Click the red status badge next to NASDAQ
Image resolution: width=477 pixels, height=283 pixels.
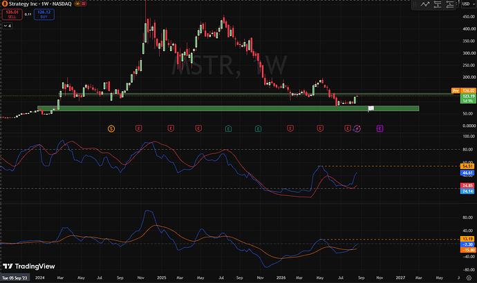(x=84, y=4)
